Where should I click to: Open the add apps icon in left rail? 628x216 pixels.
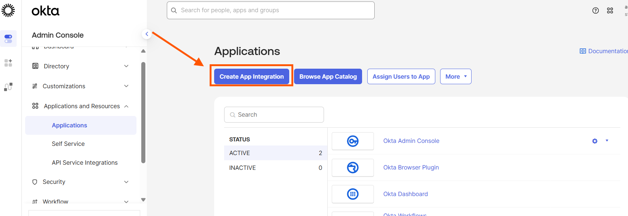tap(8, 63)
